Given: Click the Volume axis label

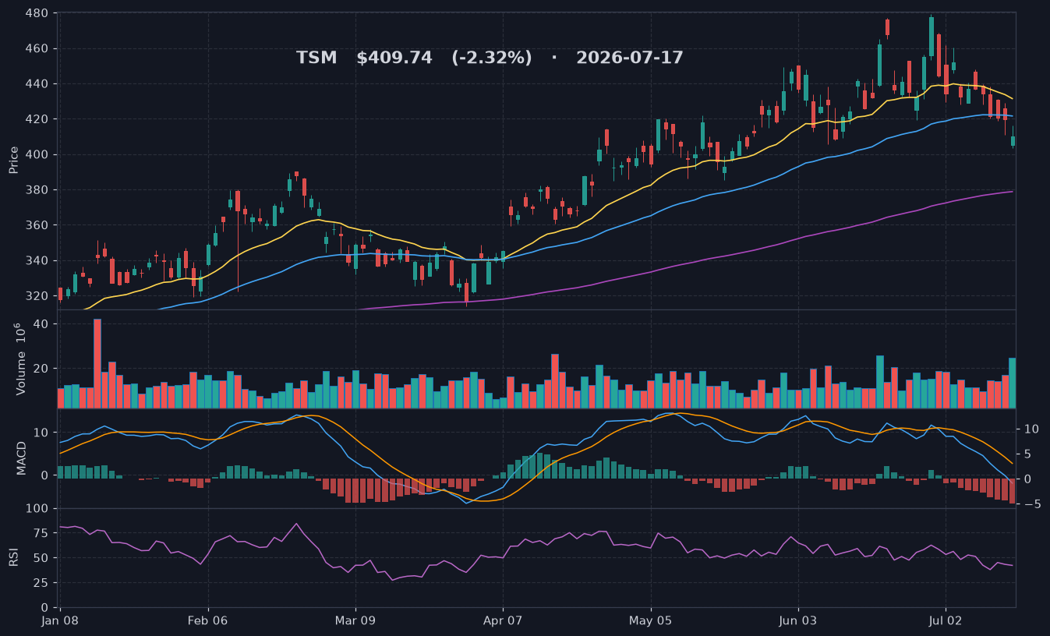Looking at the screenshot, I should pos(21,359).
